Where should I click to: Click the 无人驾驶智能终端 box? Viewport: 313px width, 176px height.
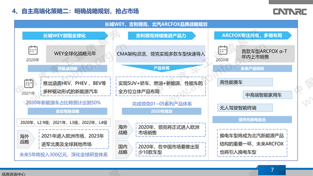click(245, 108)
